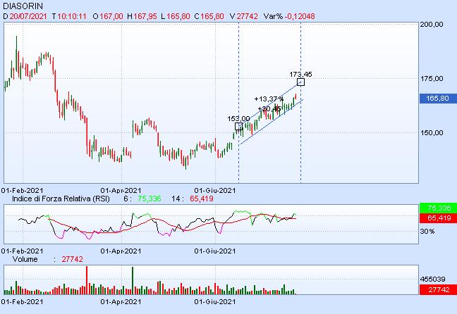Select the time value 10:10:11
The width and height of the screenshot is (457, 314).
tap(72, 16)
